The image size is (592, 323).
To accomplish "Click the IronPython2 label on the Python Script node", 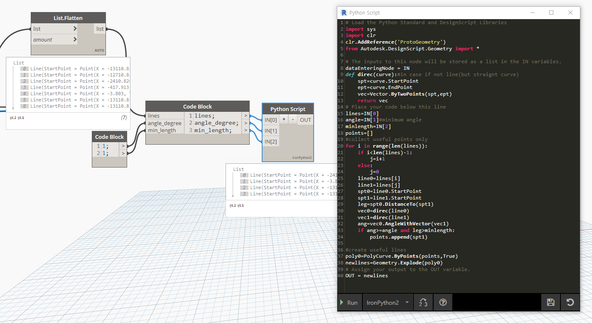I will point(301,158).
